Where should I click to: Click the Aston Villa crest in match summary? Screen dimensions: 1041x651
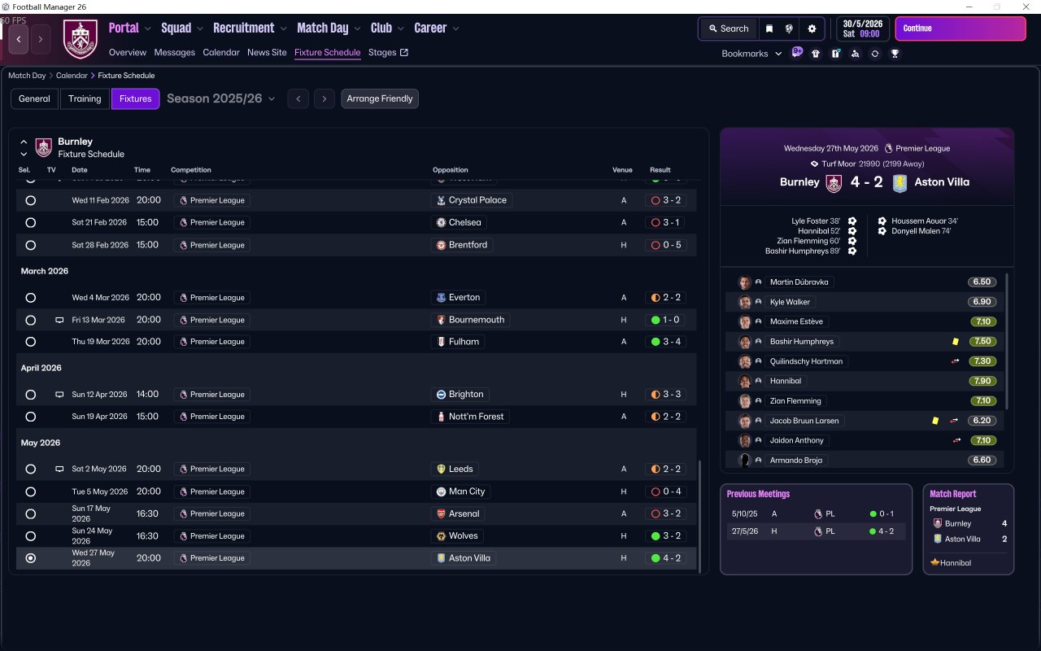pyautogui.click(x=899, y=183)
